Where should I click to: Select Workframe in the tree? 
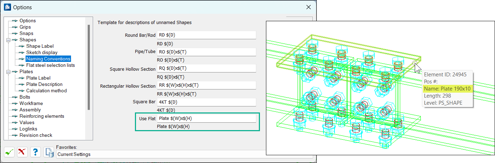[31, 104]
